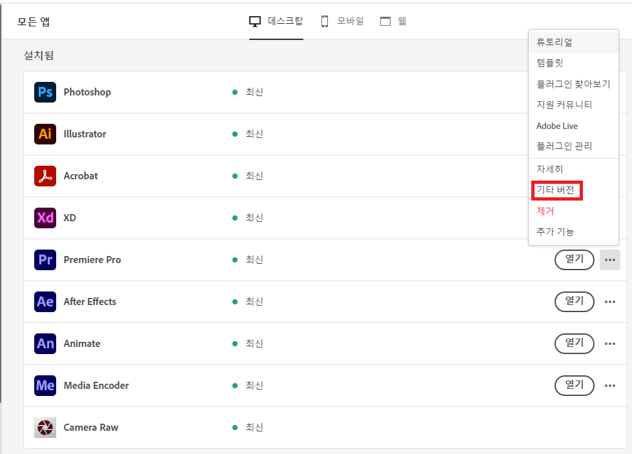Screen dimensions: 632x454
Task: Click the Premiere Pro app icon
Action: [45, 260]
